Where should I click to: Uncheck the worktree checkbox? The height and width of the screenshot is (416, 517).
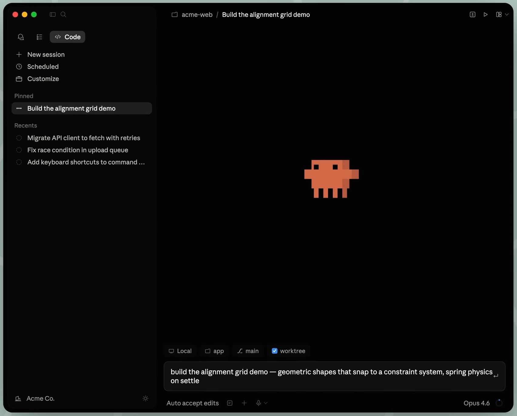pos(275,351)
